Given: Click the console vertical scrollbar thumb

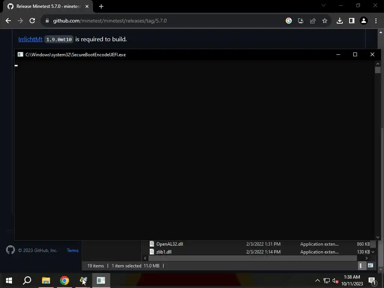Looking at the screenshot, I should (378, 70).
